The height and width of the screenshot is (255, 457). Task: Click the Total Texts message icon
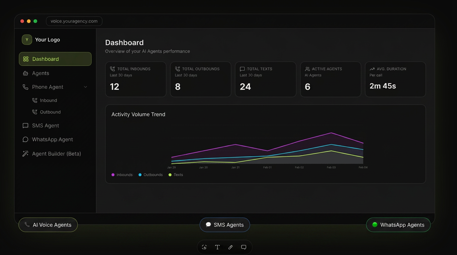click(242, 69)
